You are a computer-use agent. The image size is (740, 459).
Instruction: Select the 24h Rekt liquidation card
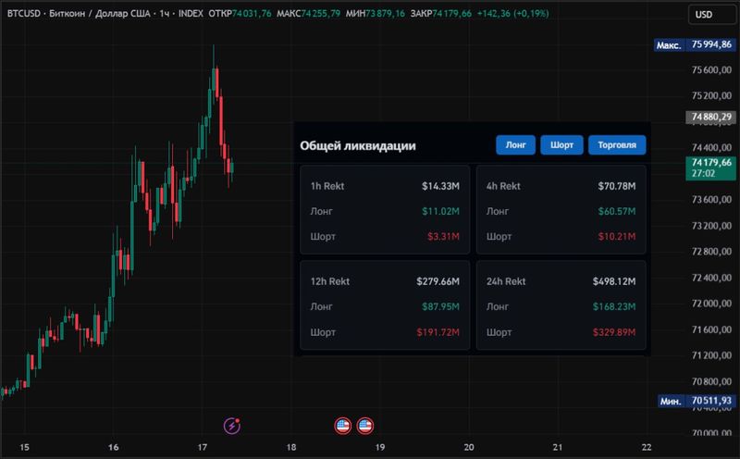[x=561, y=306]
